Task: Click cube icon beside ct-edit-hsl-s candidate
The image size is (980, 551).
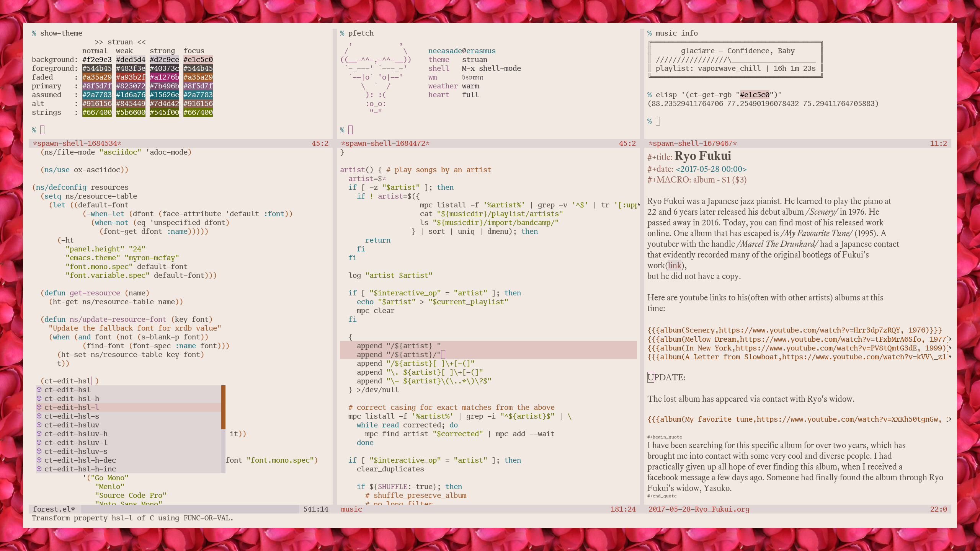Action: pyautogui.click(x=39, y=416)
